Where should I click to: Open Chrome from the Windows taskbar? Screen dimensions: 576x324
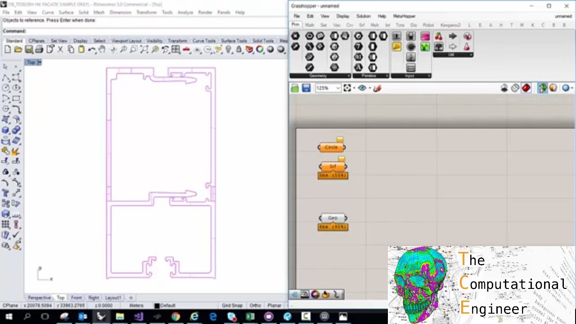coord(175,317)
